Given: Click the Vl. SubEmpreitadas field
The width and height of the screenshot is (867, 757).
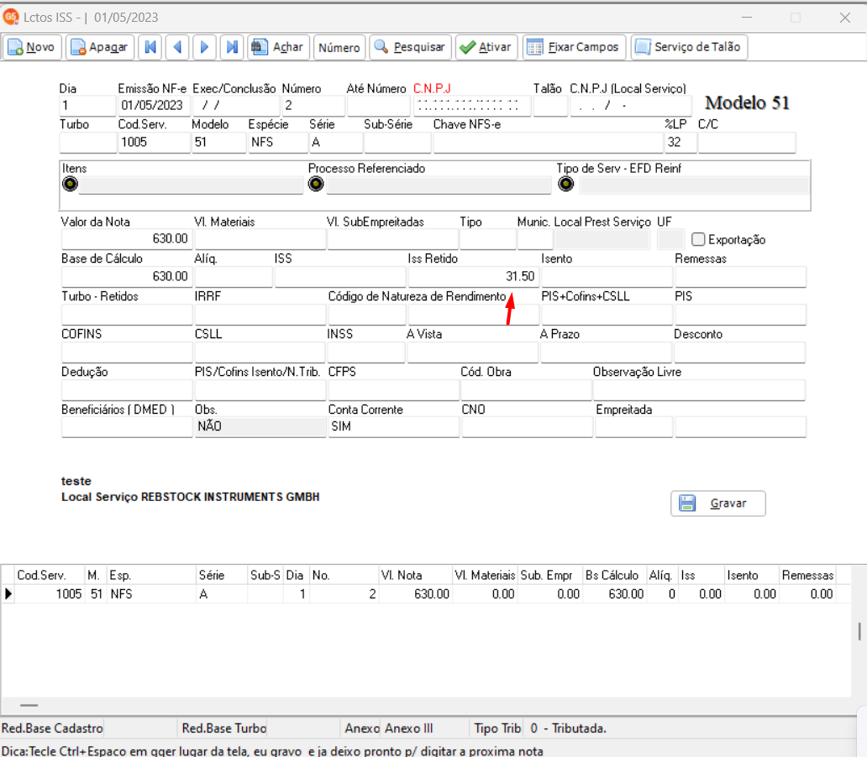Looking at the screenshot, I should [392, 238].
